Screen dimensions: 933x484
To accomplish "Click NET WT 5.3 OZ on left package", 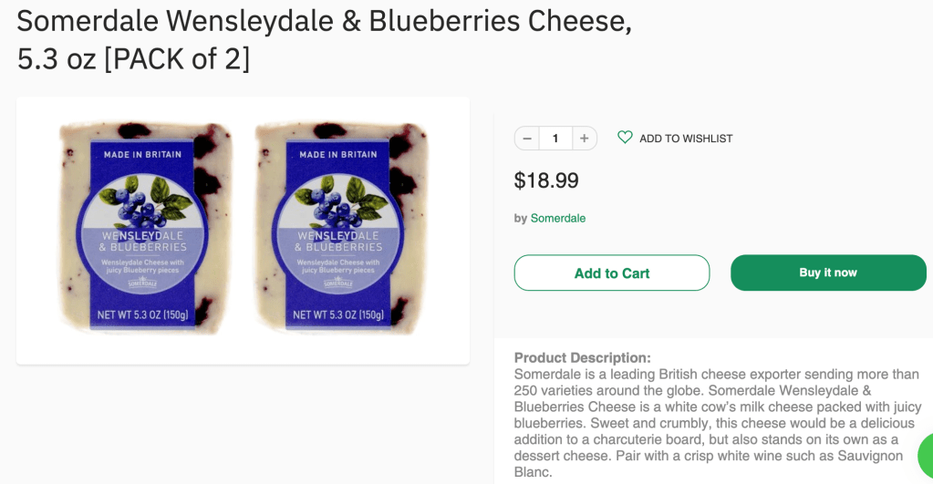I will coord(143,315).
